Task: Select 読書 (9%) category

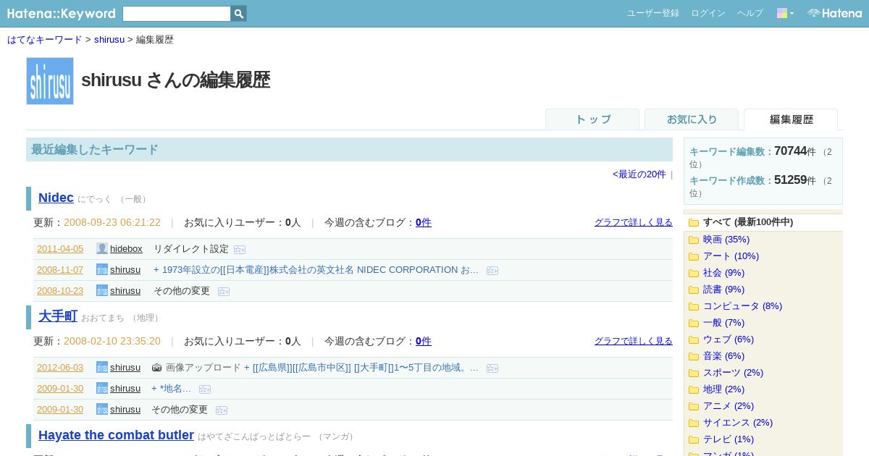Action: click(x=723, y=290)
